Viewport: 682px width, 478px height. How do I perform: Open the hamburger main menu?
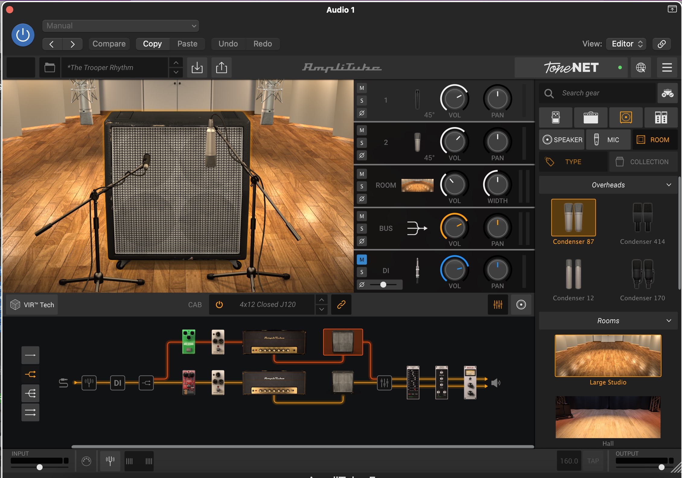coord(667,68)
